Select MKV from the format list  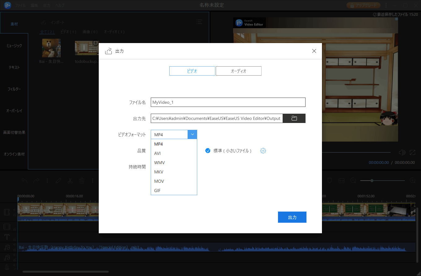click(x=174, y=172)
